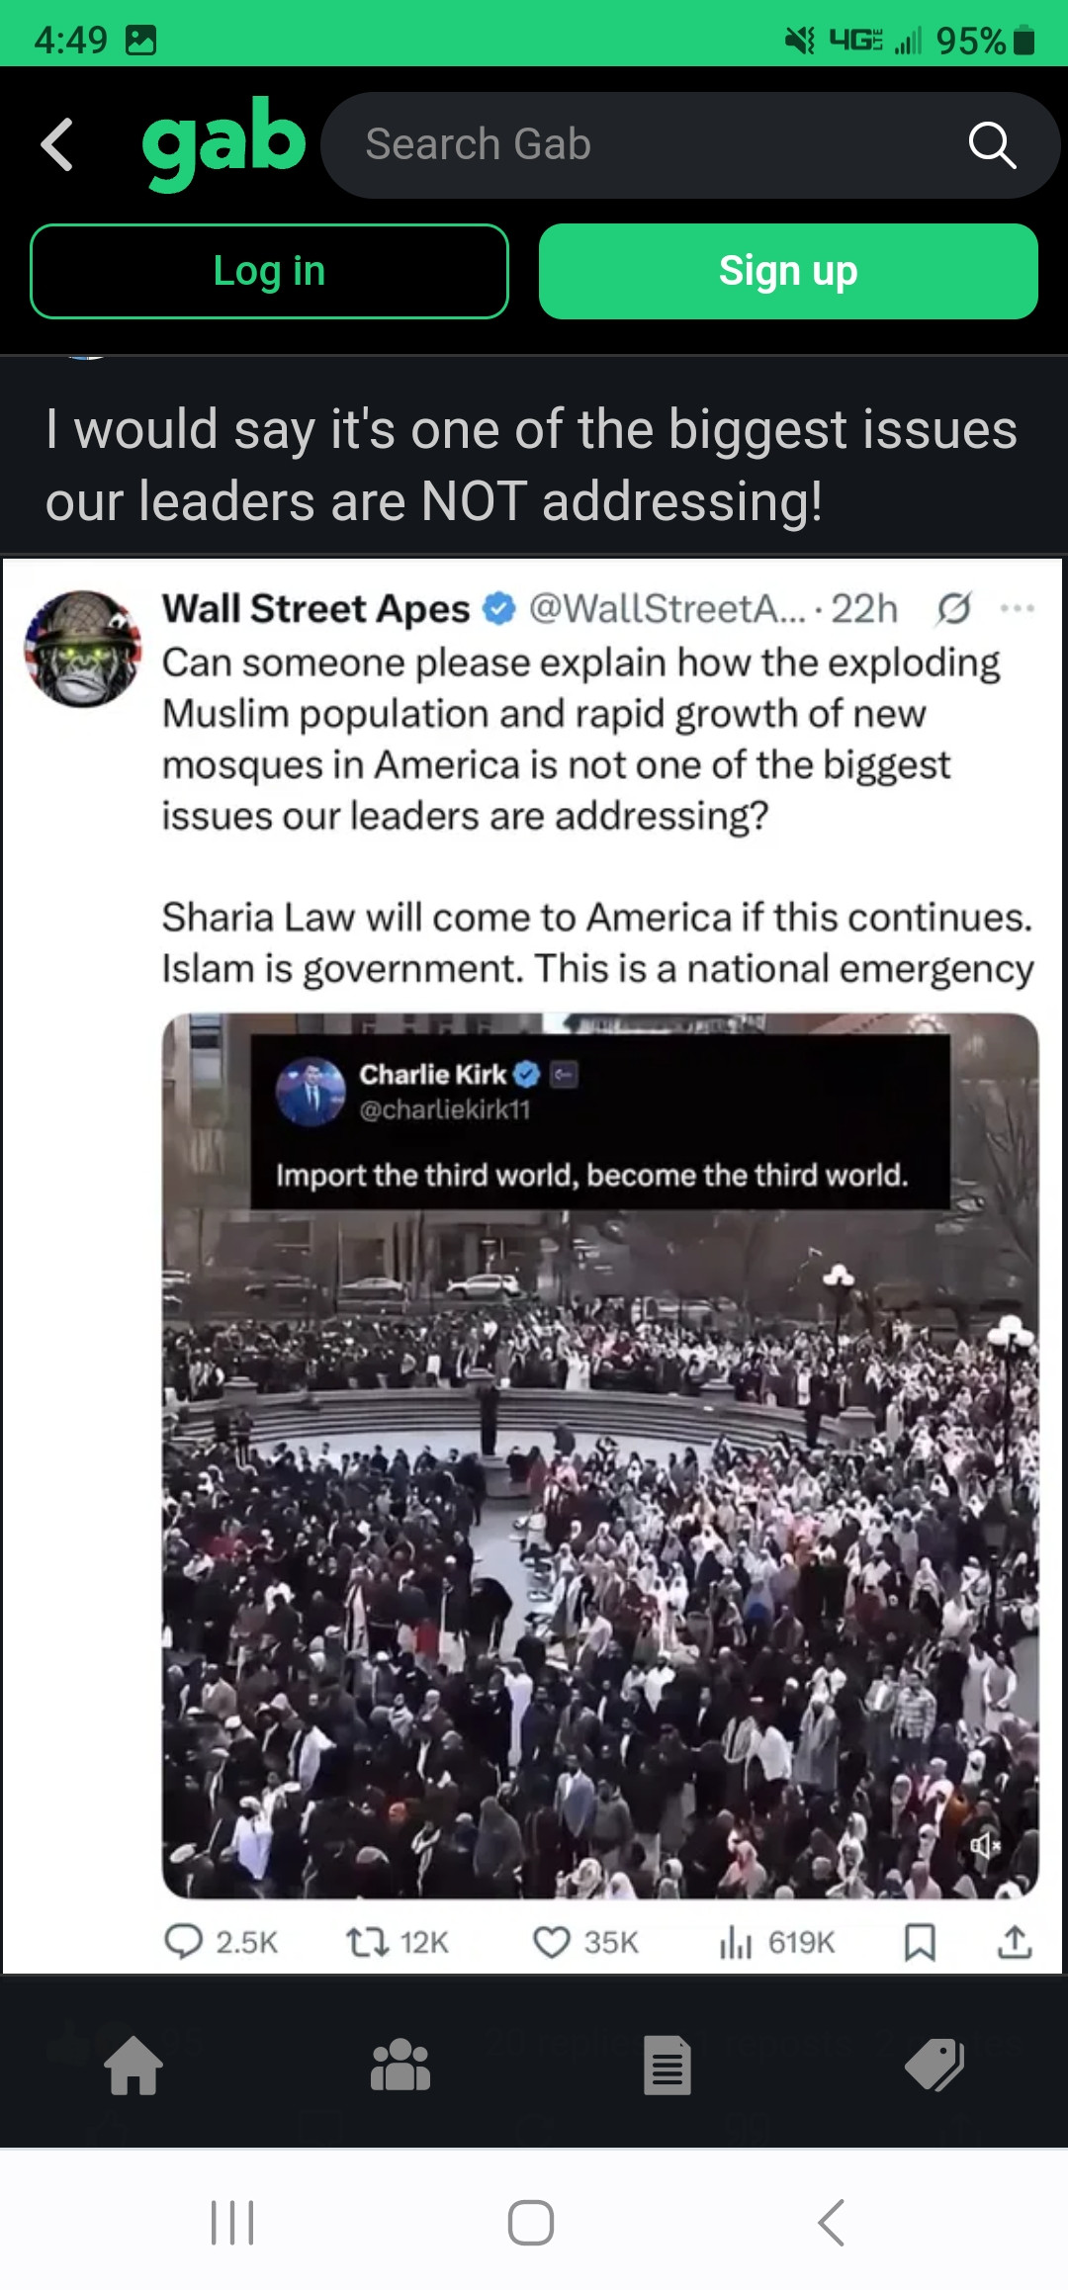
Task: Focus the Search Gab field
Action: pyautogui.click(x=690, y=145)
